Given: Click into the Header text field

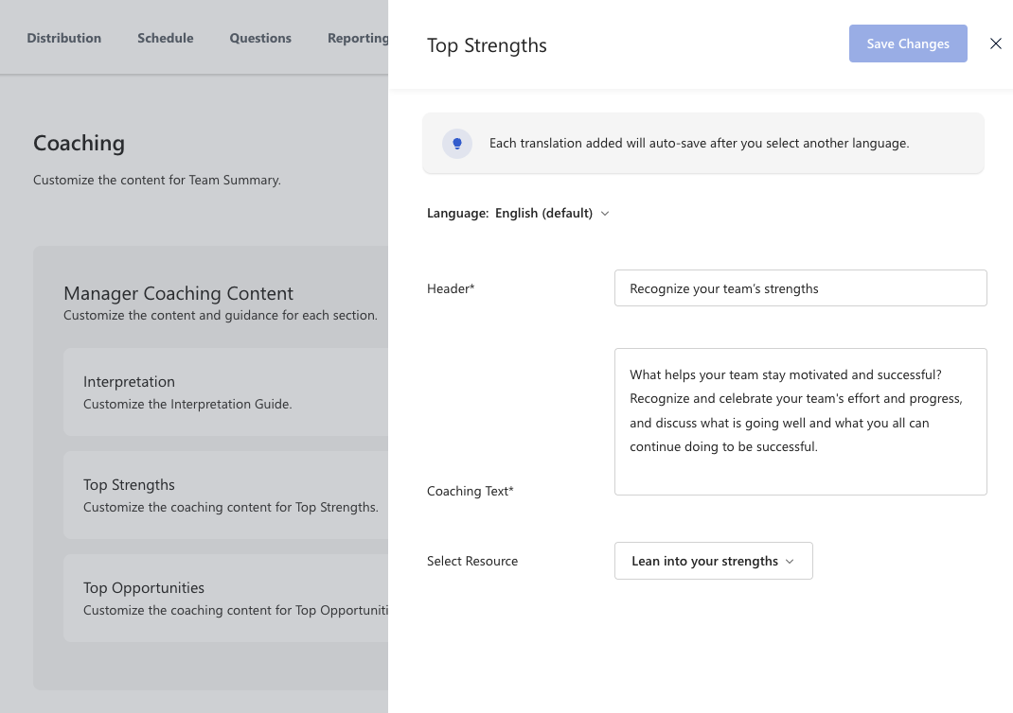Looking at the screenshot, I should pos(800,288).
